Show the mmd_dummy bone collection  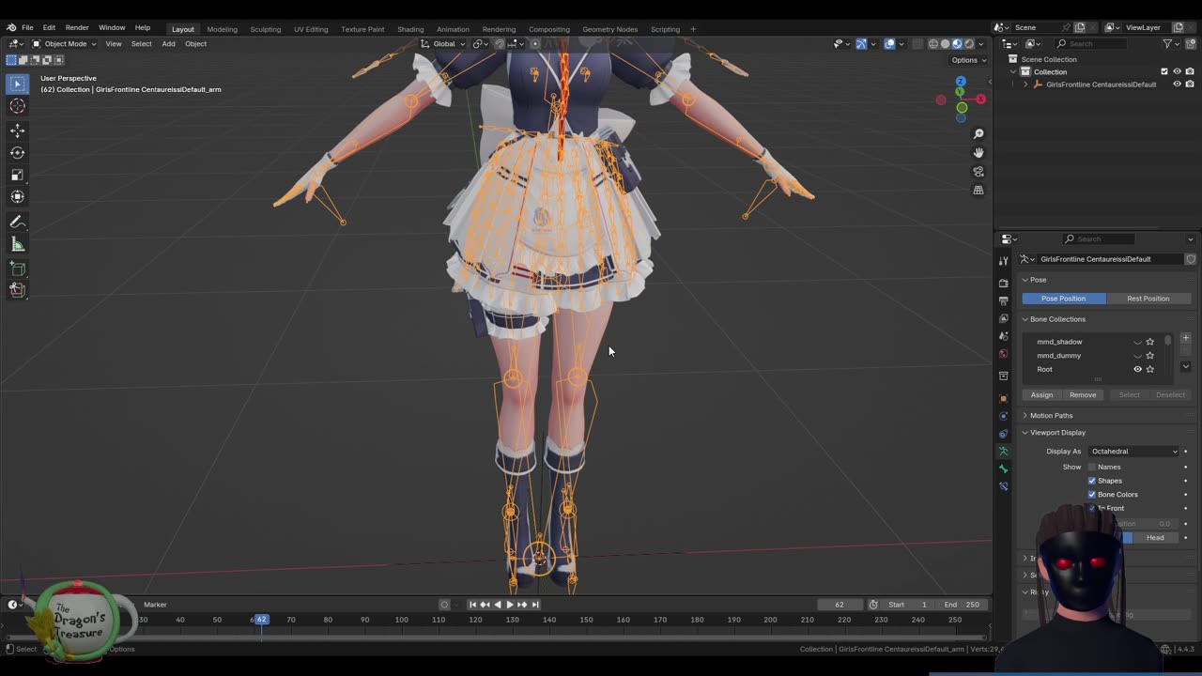click(x=1137, y=356)
